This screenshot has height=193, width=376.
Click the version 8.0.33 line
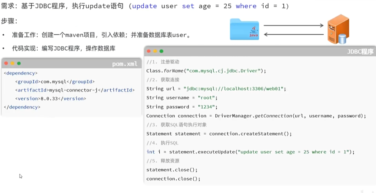point(51,99)
